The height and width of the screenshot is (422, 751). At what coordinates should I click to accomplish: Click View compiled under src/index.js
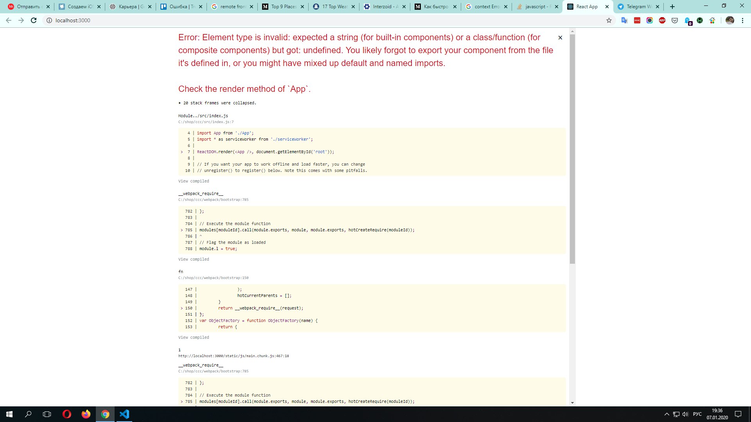click(194, 181)
